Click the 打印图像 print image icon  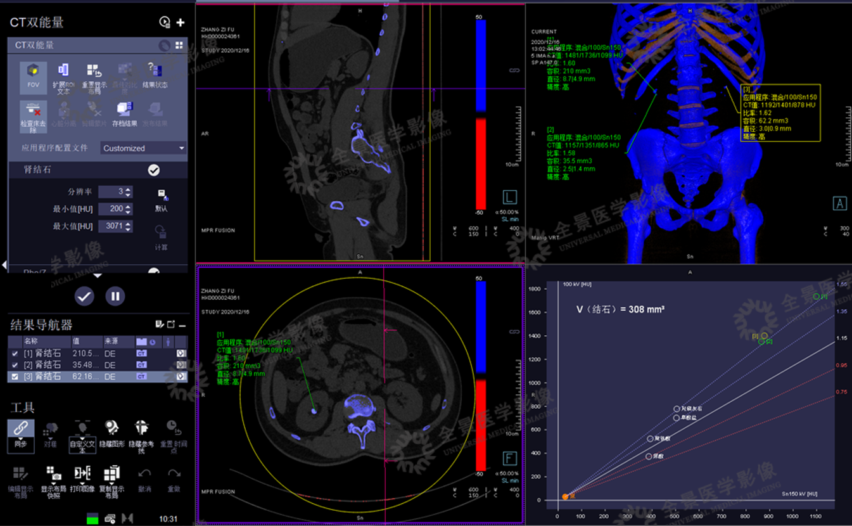pos(82,478)
